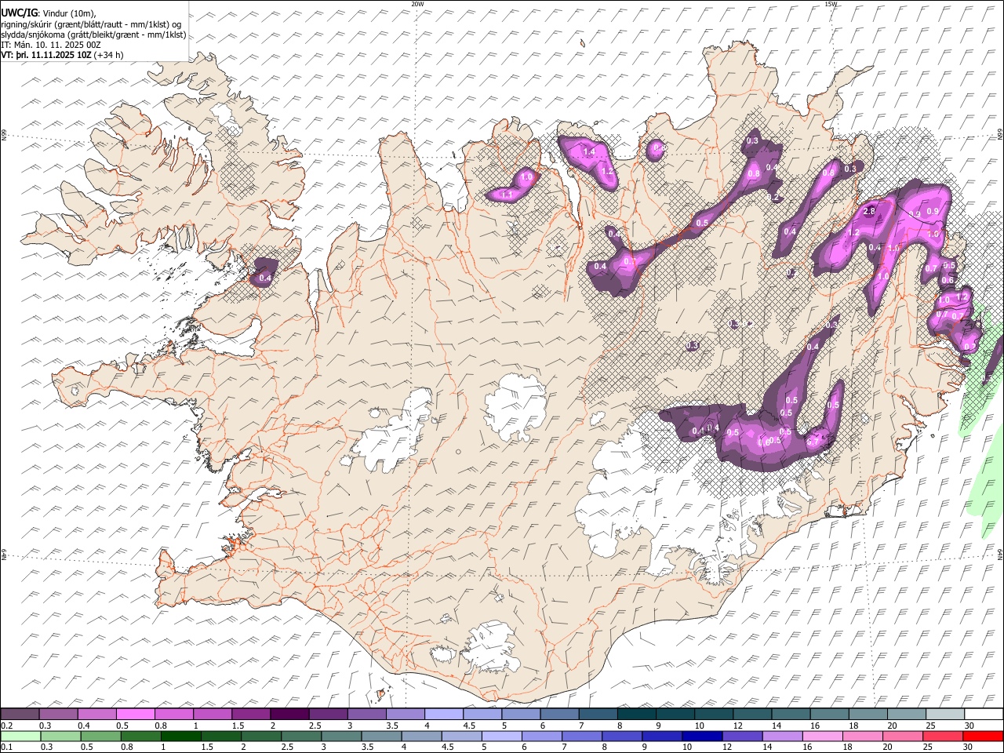Screen dimensions: 1004x753
Task: Click the '1.4' precipitation value on the map
Action: pos(589,151)
